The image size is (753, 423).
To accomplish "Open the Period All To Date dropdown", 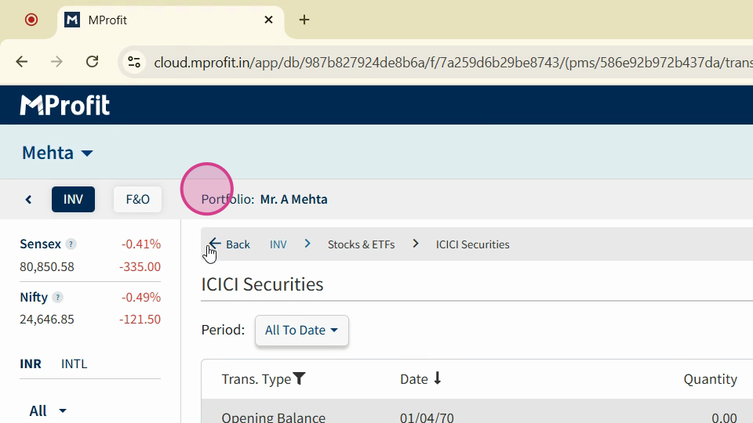I will (301, 330).
